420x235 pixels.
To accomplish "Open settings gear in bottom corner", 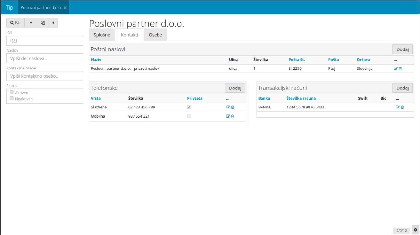I will pyautogui.click(x=415, y=230).
